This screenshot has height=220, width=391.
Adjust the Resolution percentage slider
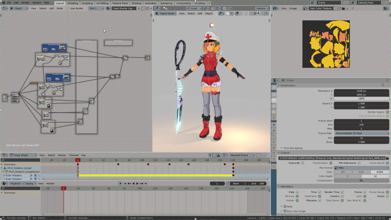[361, 99]
